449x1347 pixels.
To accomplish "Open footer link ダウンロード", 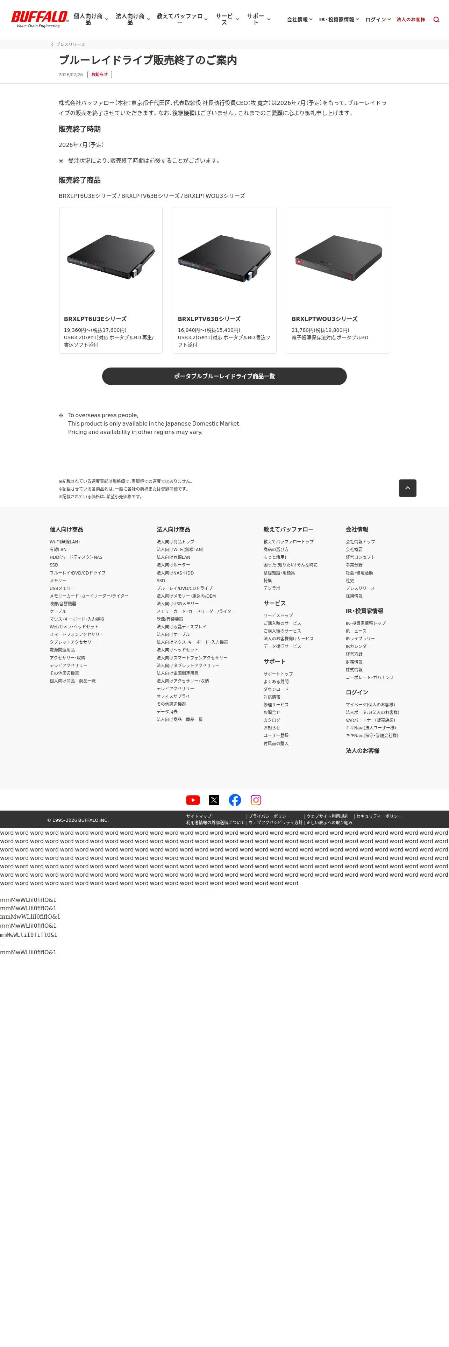I will point(276,689).
